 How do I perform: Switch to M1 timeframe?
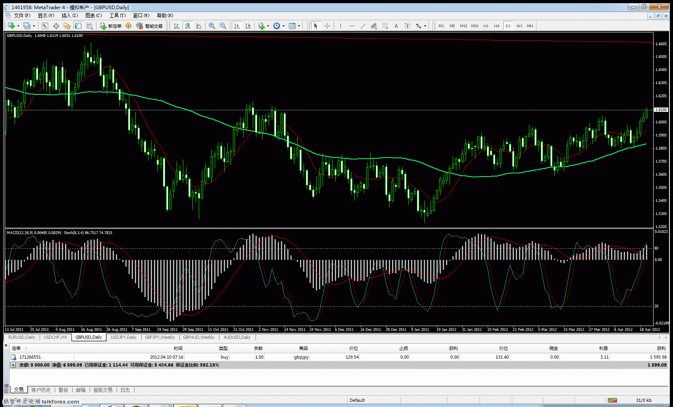pyautogui.click(x=441, y=26)
